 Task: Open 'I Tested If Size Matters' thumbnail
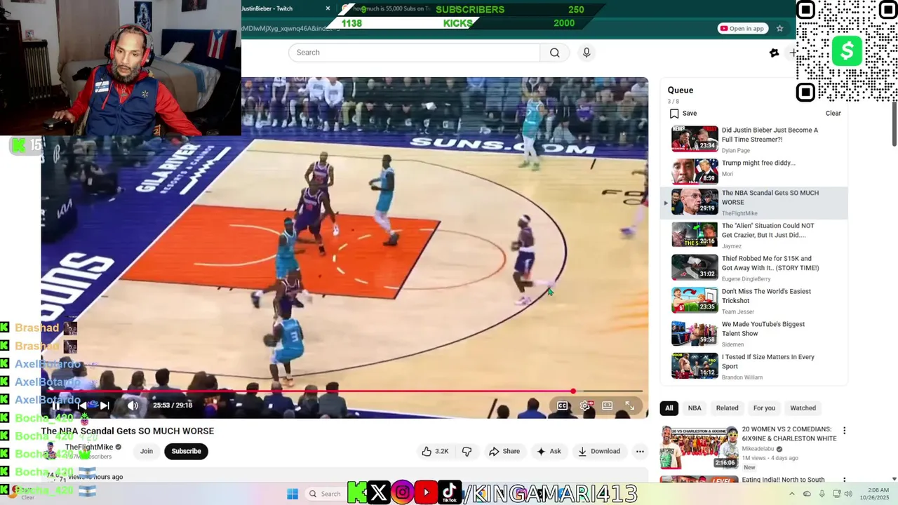(695, 366)
